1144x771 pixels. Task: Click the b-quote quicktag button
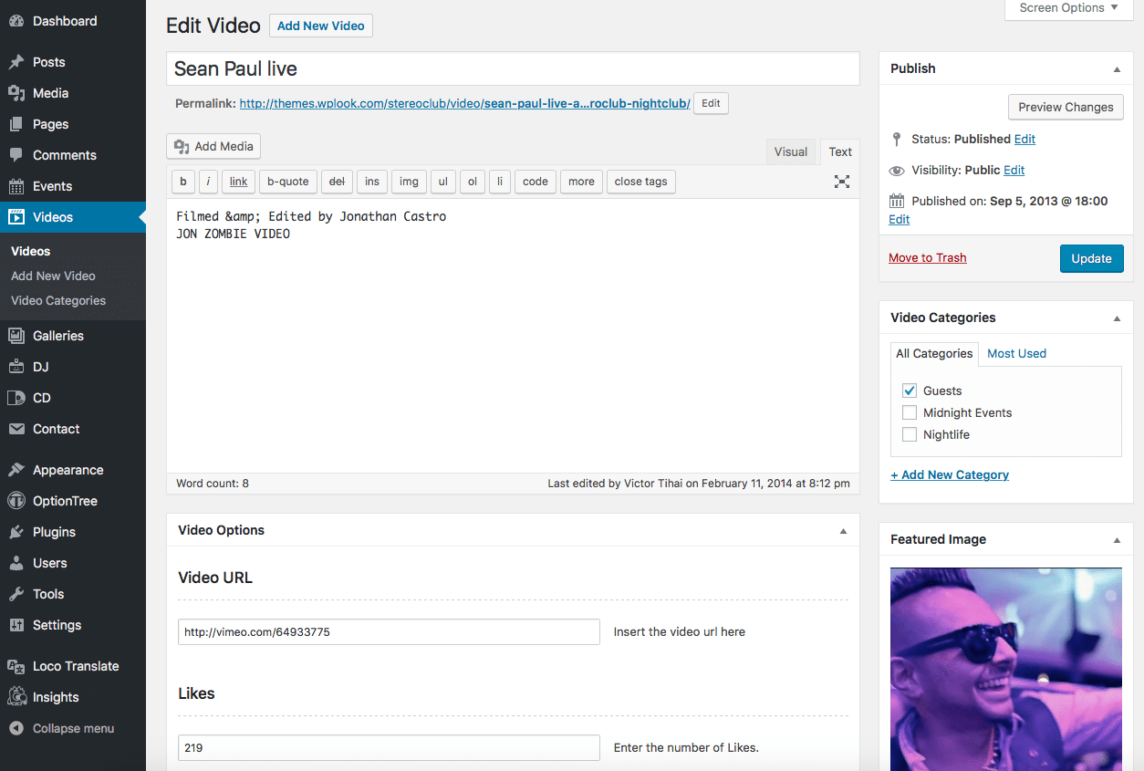288,182
